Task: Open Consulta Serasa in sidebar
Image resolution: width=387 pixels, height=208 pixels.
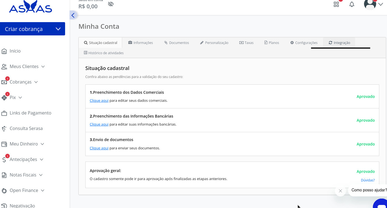Action: click(x=26, y=128)
